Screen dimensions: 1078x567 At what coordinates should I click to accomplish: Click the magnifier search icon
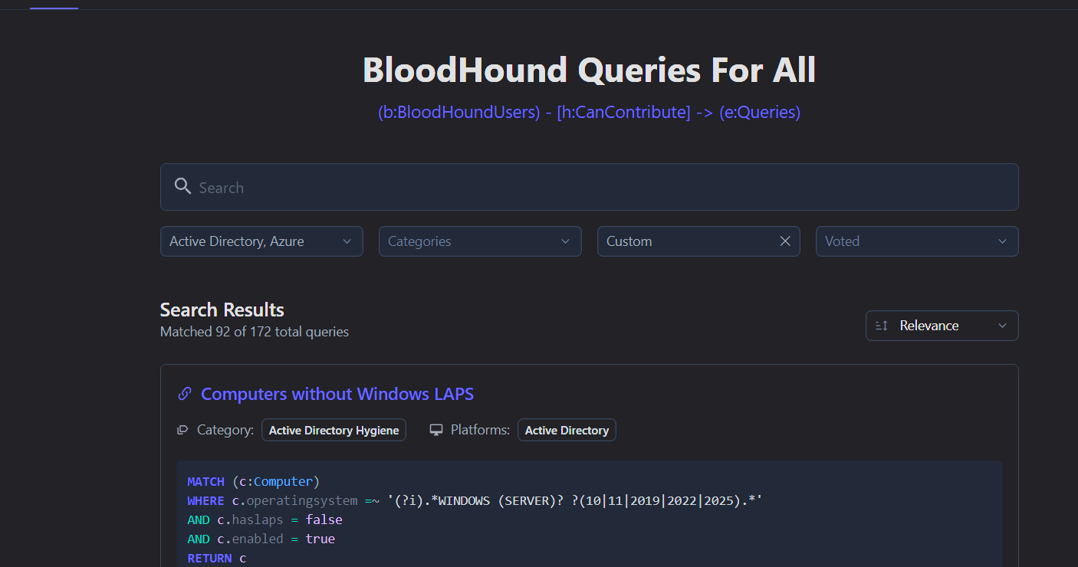[x=182, y=186]
